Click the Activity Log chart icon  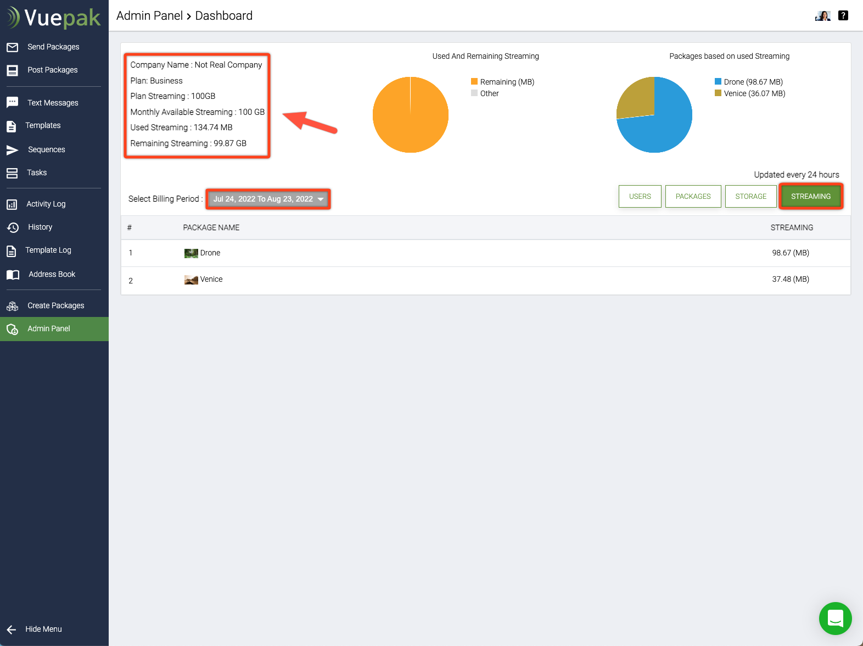tap(12, 204)
